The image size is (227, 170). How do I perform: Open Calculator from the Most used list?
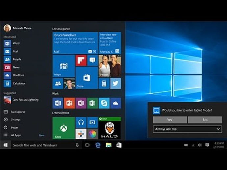coord(14,83)
